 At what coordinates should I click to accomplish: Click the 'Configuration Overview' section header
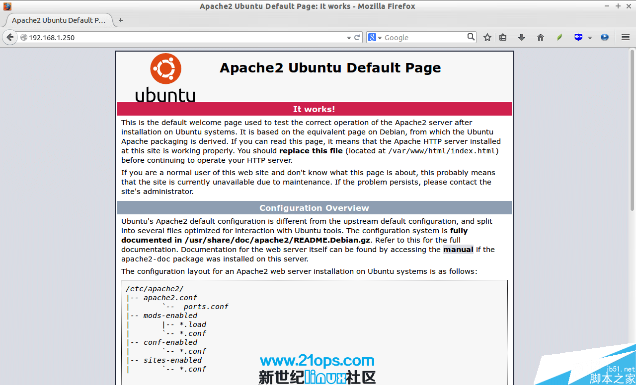click(314, 208)
